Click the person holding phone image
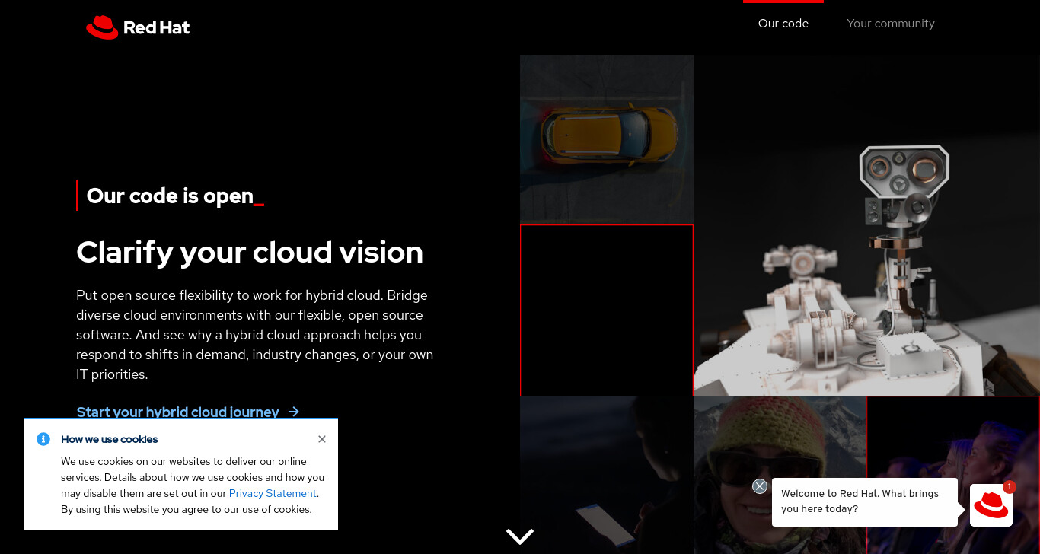The width and height of the screenshot is (1040, 554). 607,475
